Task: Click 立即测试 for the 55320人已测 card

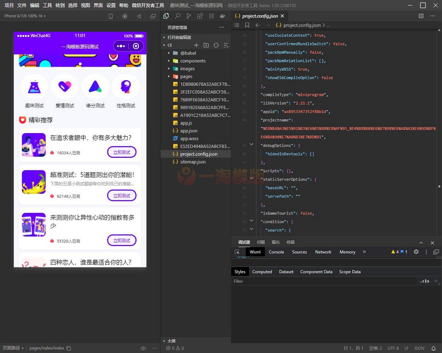Action: [x=122, y=240]
